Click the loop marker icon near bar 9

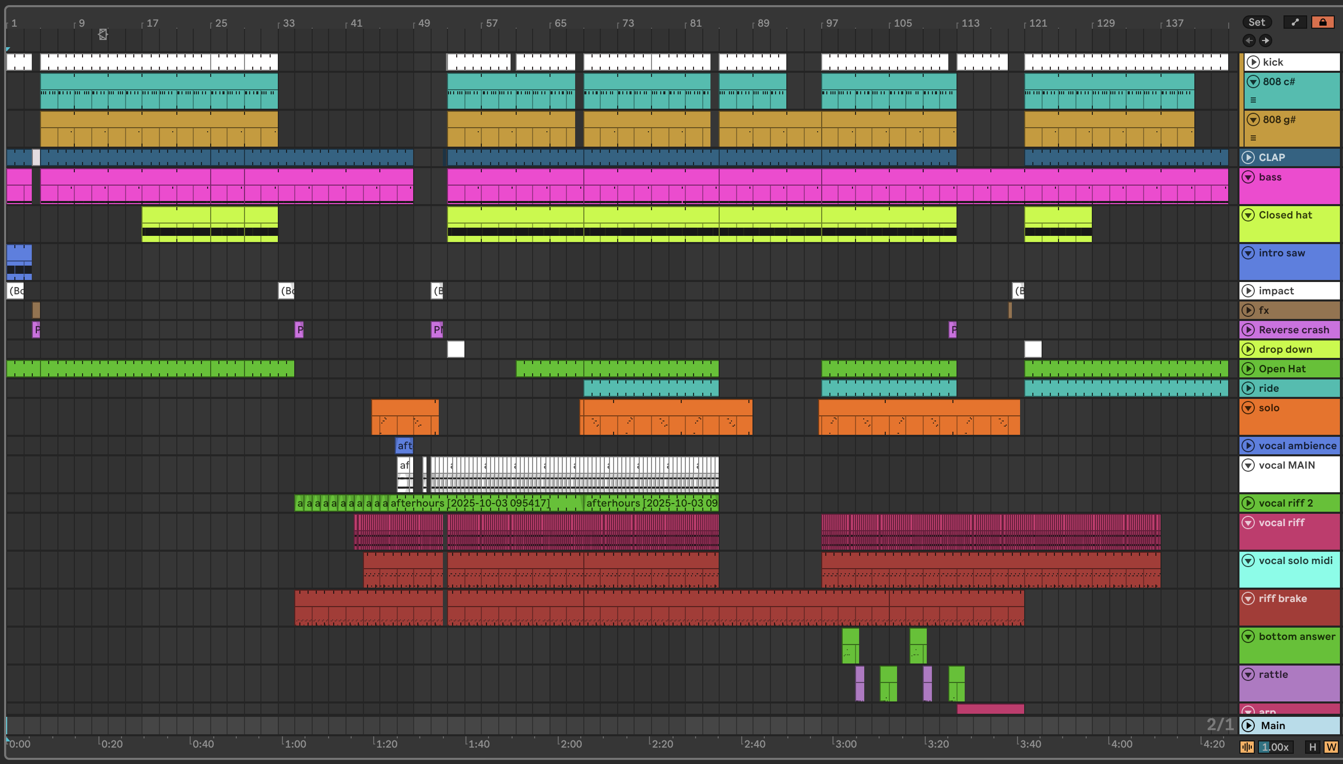click(x=103, y=35)
